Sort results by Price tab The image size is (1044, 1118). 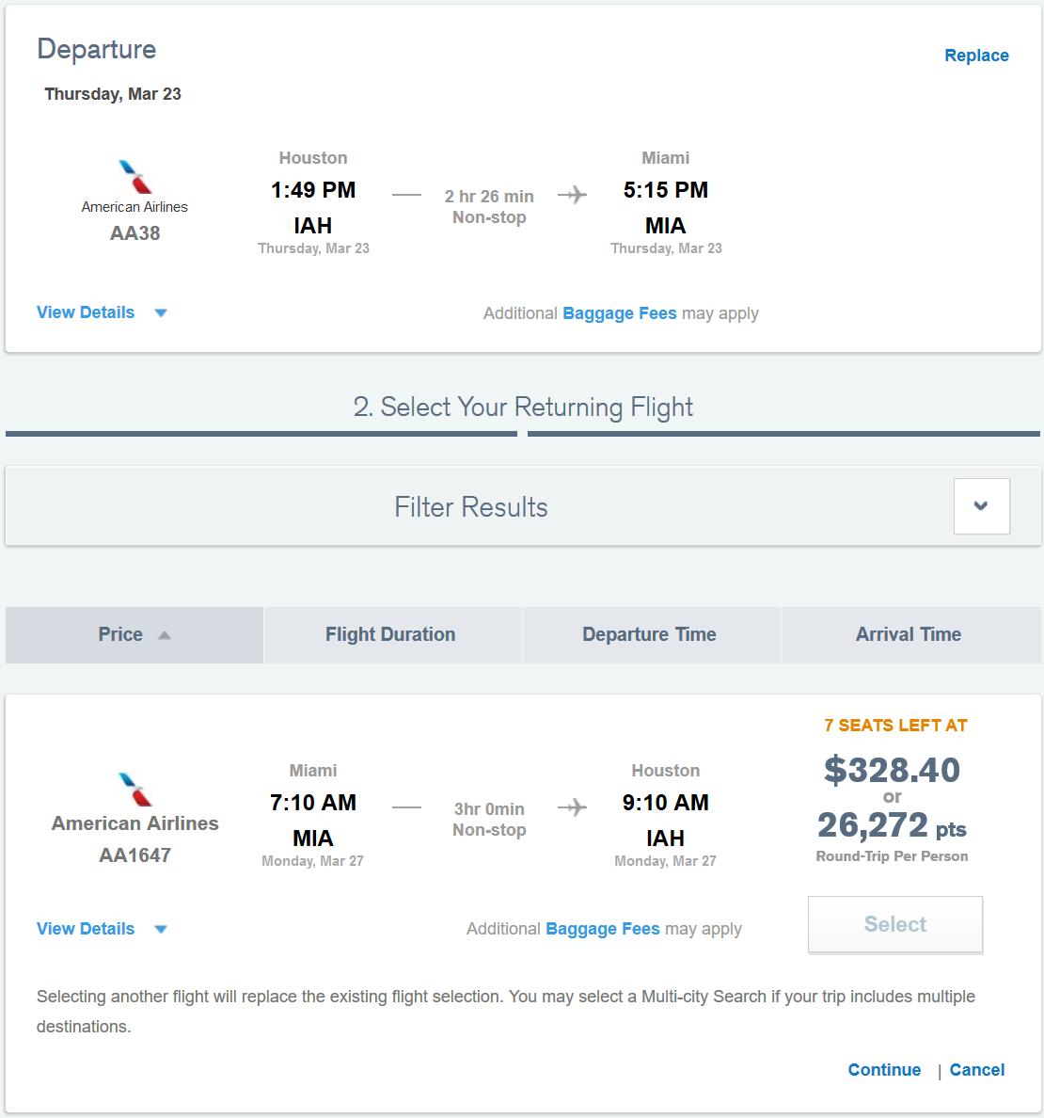point(121,635)
